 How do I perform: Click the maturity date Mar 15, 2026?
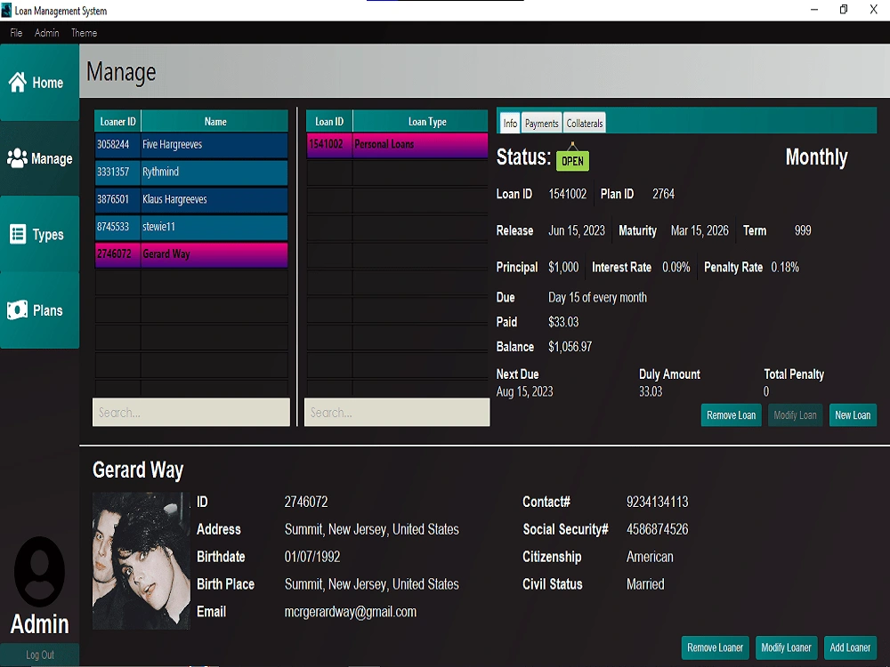click(x=700, y=231)
